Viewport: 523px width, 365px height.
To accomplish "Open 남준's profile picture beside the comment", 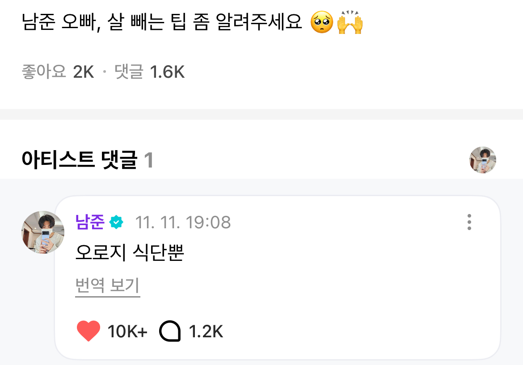I will pyautogui.click(x=43, y=232).
